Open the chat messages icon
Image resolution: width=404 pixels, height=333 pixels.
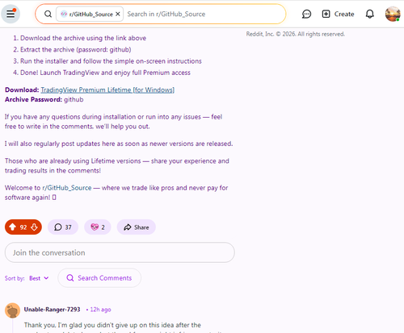pos(306,14)
